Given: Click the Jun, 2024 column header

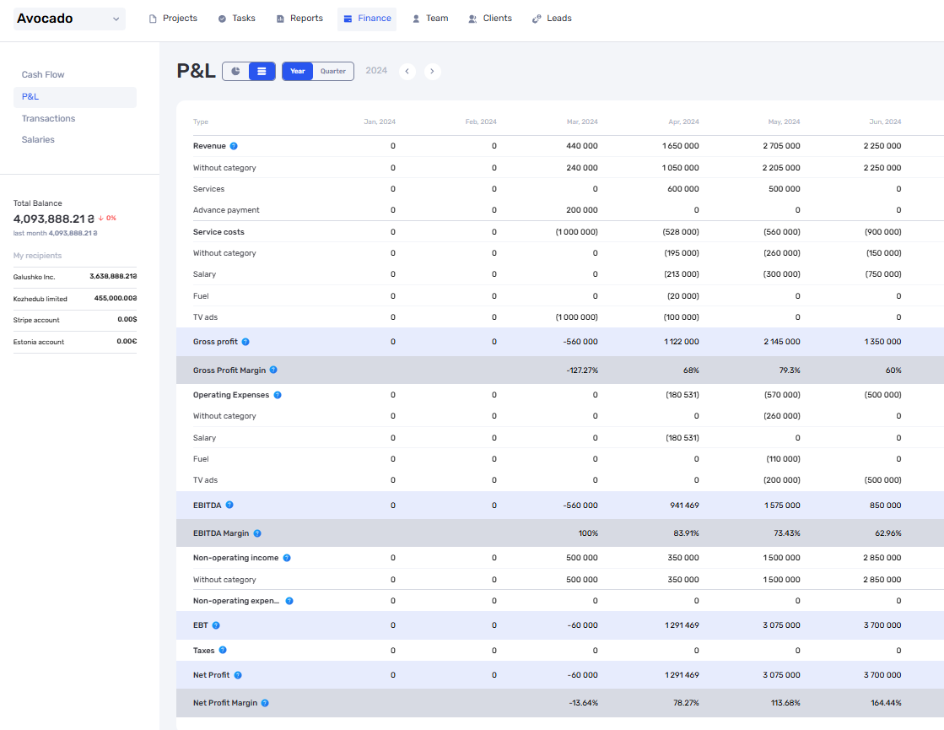Looking at the screenshot, I should (885, 122).
